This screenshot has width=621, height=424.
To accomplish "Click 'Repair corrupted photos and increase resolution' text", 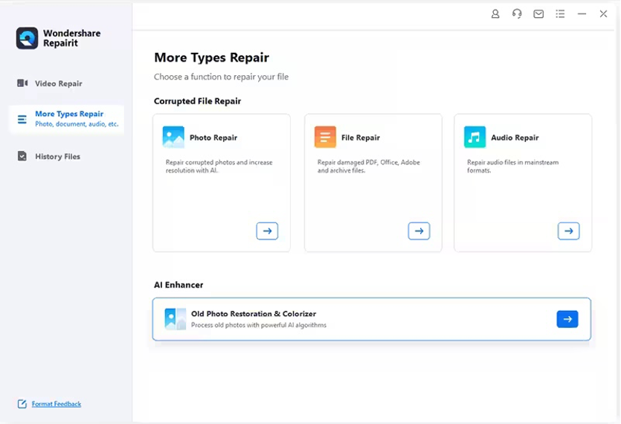I will click(219, 166).
